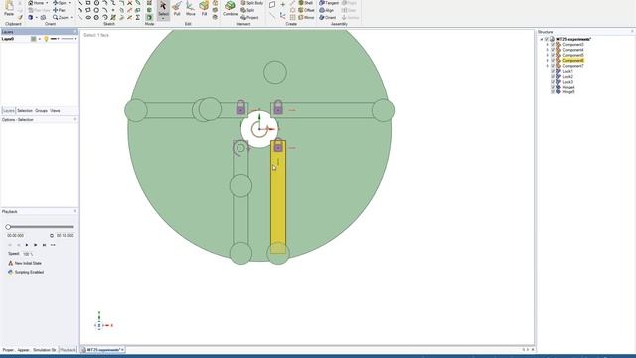The image size is (636, 358).
Task: Open the Select tool dropdown arrow
Action: 163,18
